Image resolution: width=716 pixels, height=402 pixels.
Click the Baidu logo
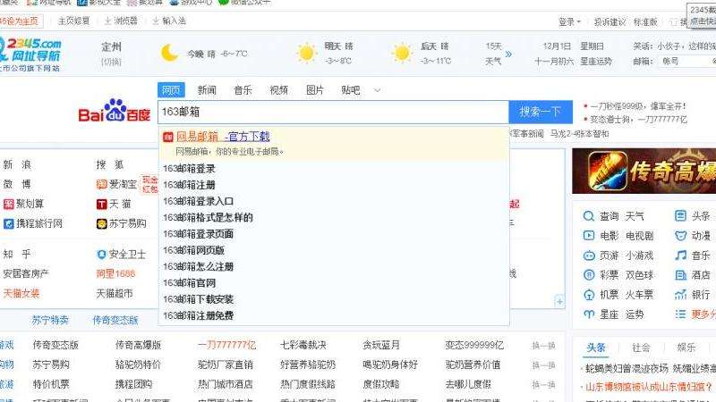click(115, 111)
